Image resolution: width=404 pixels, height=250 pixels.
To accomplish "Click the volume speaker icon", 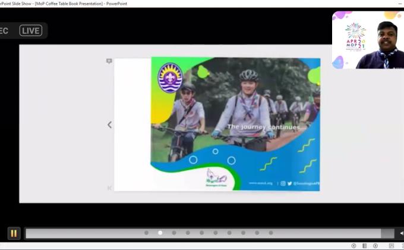I will tap(402, 233).
